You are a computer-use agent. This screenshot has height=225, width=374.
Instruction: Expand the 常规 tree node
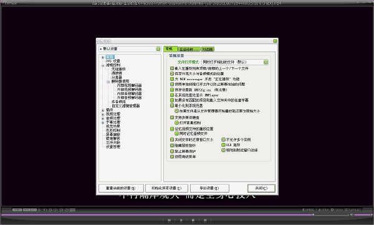(103, 57)
